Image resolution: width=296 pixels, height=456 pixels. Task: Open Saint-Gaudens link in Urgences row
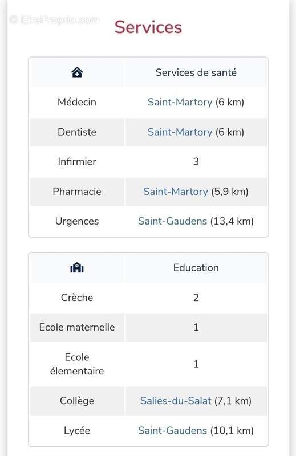coord(173,221)
